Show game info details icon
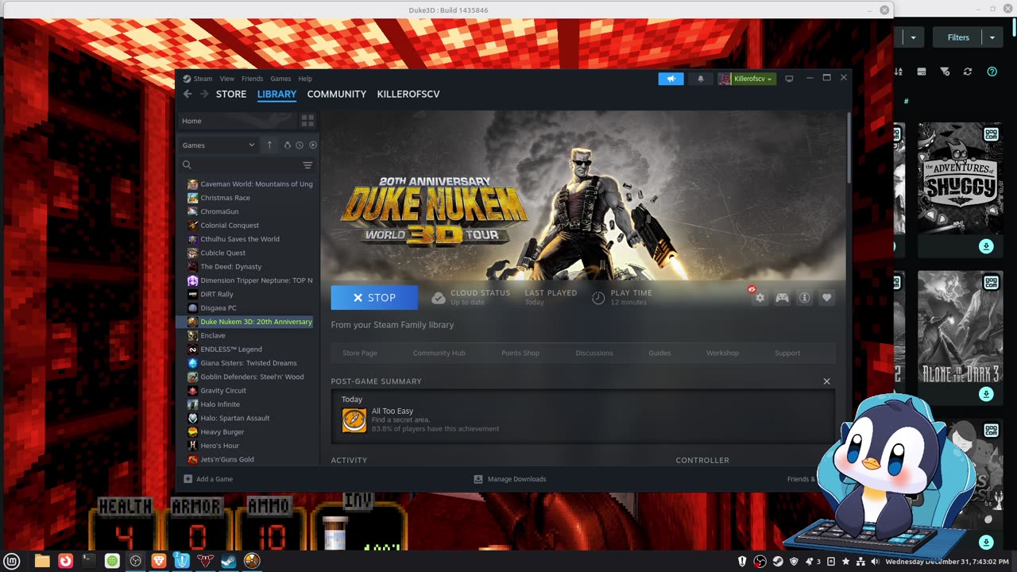Viewport: 1017px width, 572px height. click(x=804, y=298)
